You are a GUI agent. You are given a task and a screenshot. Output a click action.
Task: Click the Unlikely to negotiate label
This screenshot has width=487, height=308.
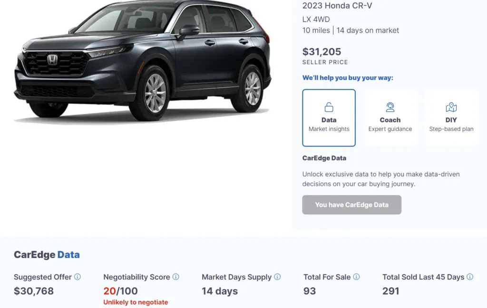[136, 302]
